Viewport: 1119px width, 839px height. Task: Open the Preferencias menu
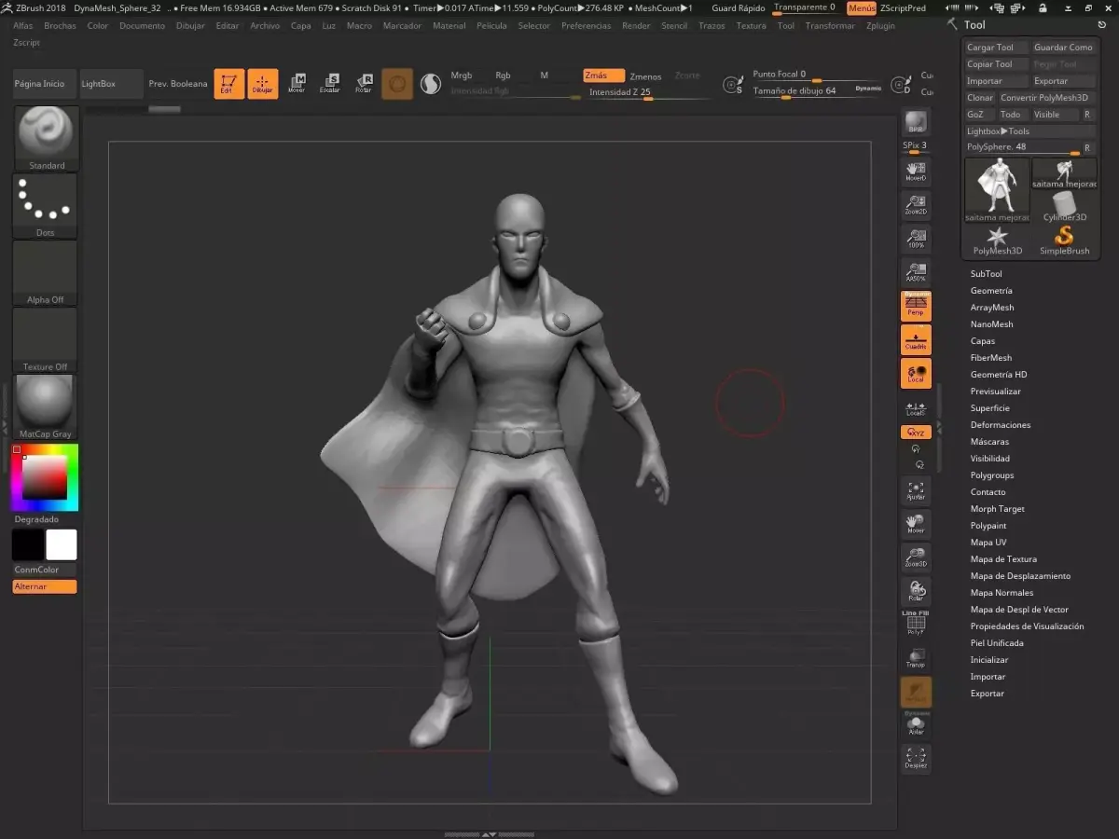(586, 26)
